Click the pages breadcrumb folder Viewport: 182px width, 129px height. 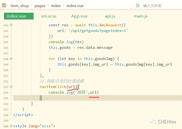(39, 5)
